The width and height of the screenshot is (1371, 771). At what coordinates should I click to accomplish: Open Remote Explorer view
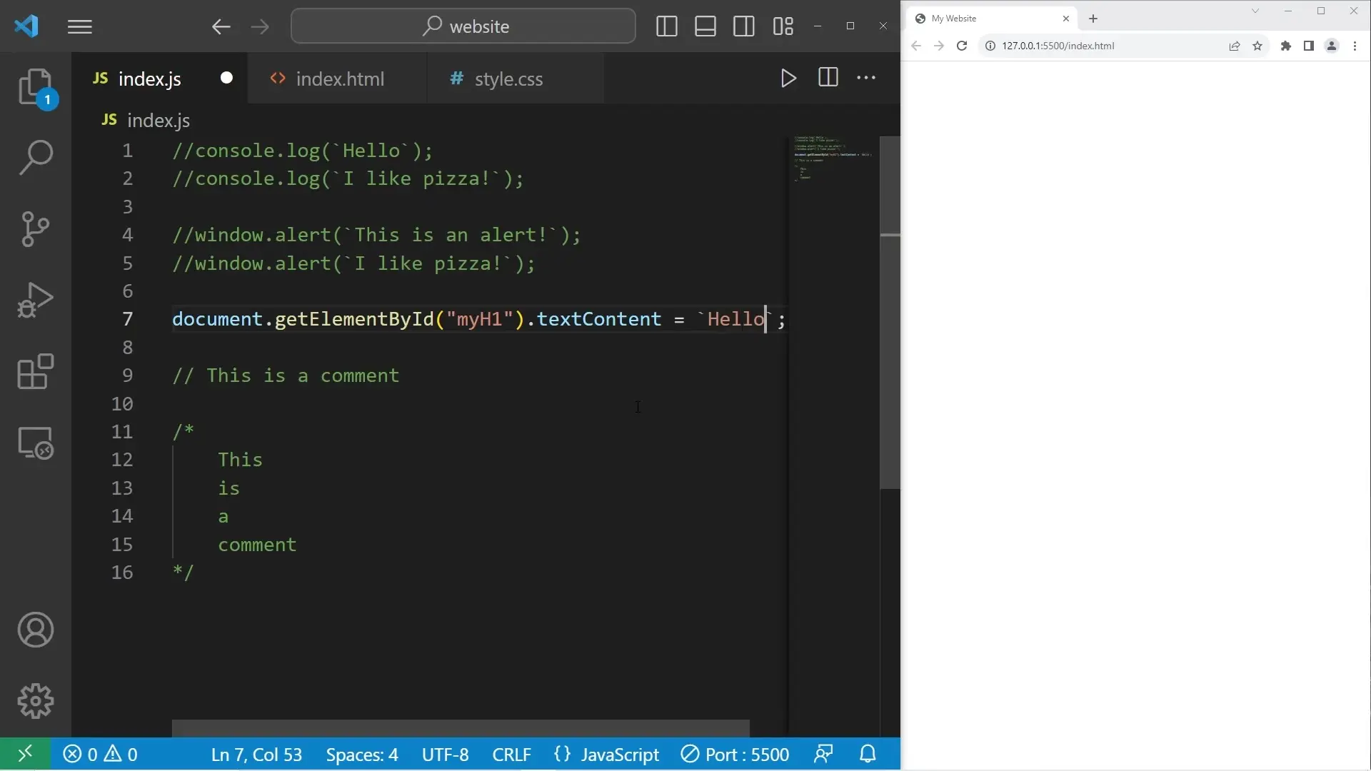click(35, 443)
